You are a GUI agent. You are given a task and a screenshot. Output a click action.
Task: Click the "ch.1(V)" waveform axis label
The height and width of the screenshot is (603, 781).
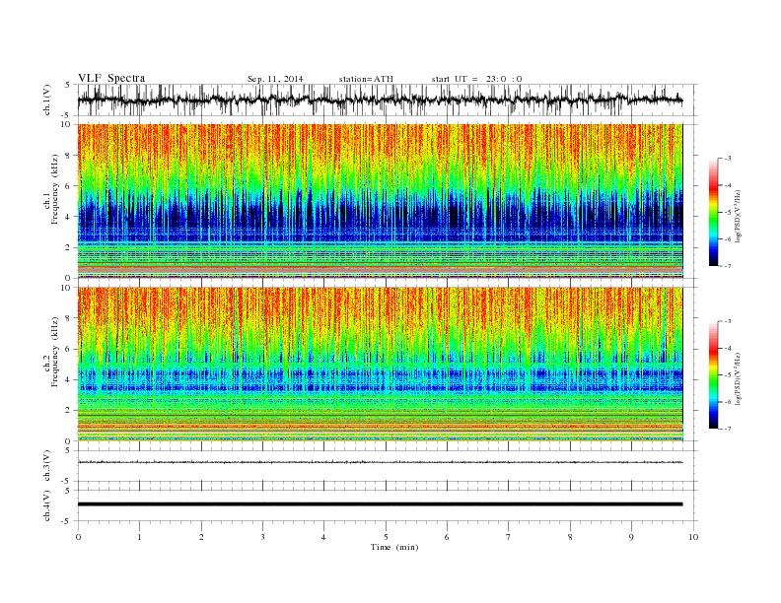coord(47,100)
